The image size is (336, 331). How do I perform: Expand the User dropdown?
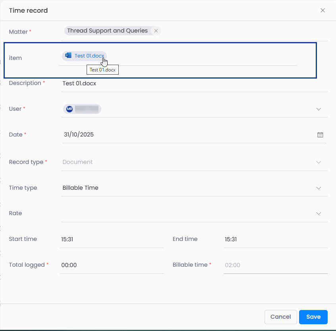click(x=319, y=109)
